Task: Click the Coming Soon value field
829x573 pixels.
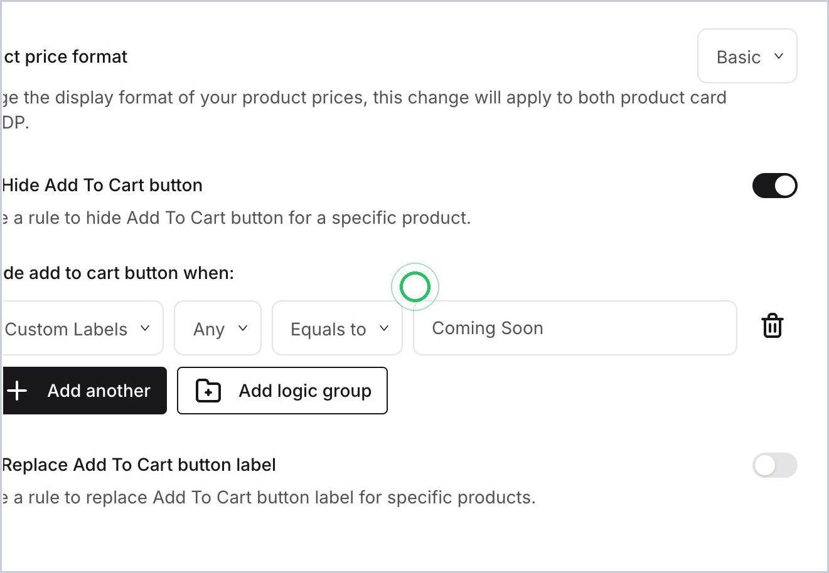Action: [575, 328]
